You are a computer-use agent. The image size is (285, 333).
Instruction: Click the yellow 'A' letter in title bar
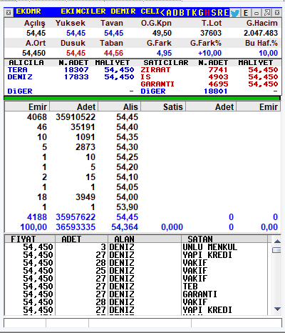tap(169, 12)
